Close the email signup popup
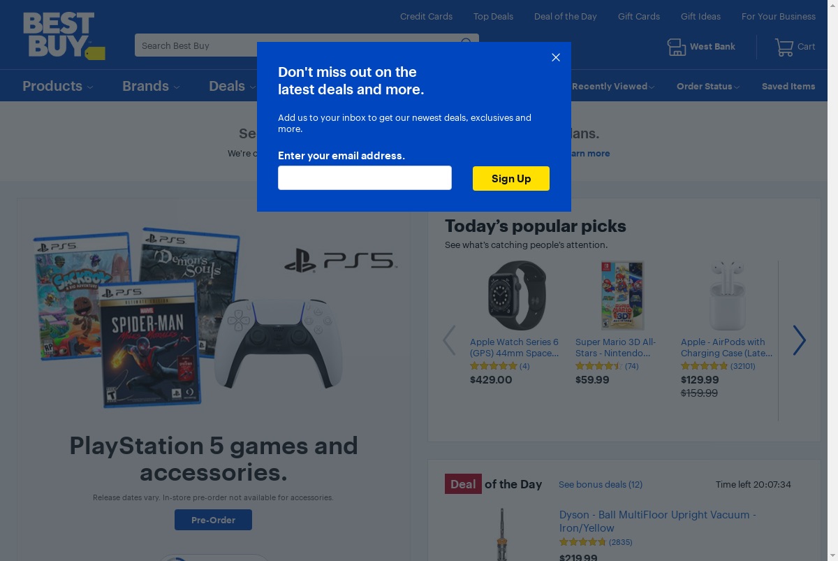 (556, 57)
